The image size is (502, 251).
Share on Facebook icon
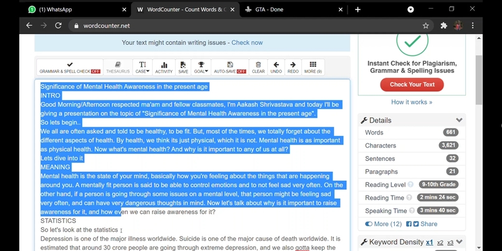click(409, 224)
